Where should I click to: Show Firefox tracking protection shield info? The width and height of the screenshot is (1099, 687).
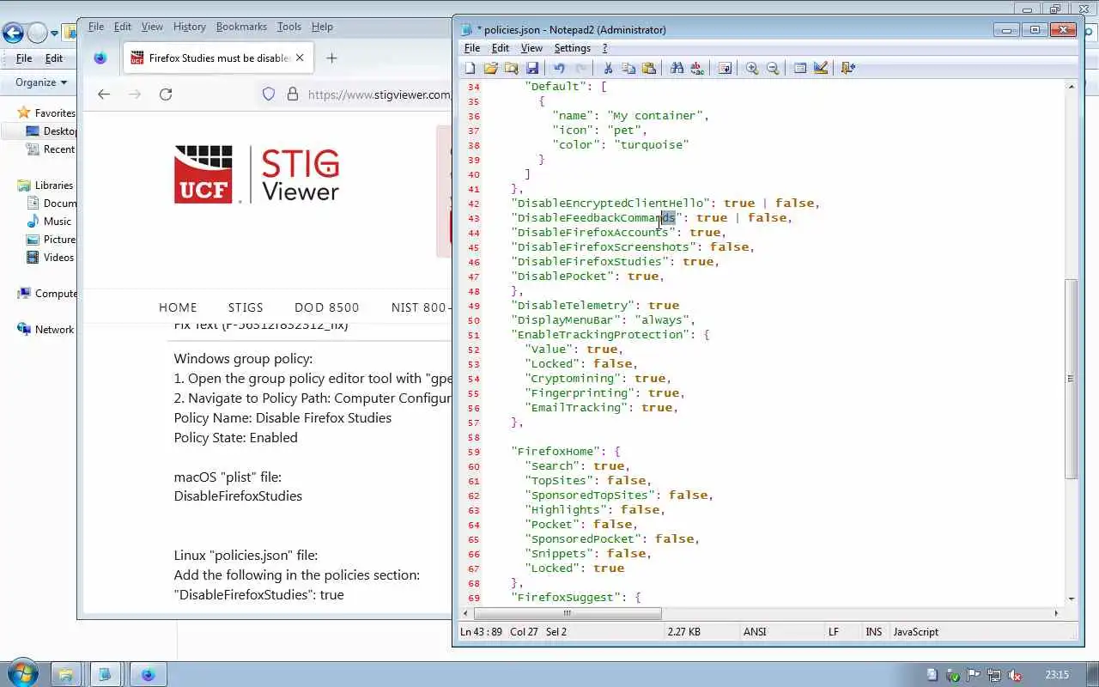point(269,94)
